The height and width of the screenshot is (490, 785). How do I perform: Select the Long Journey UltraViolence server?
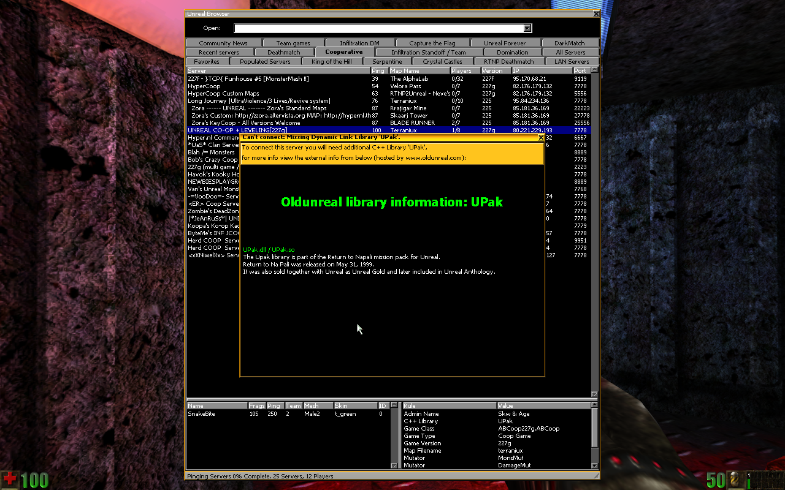point(259,101)
